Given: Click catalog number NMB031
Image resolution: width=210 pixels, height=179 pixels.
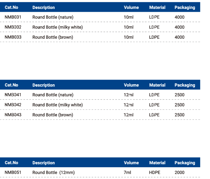Looking at the screenshot, I should (13, 17).
